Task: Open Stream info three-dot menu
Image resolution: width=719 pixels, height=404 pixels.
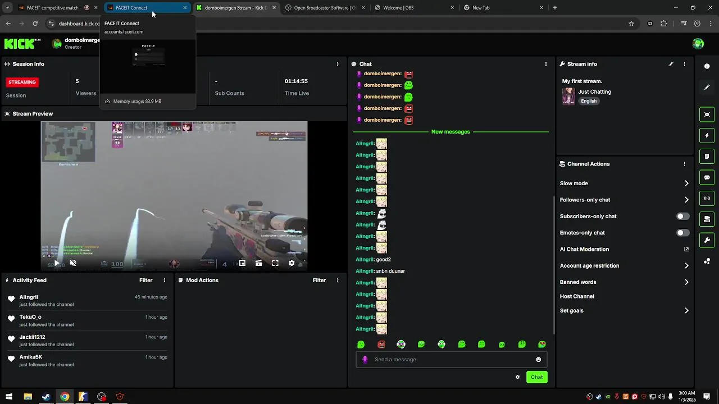Action: (684, 64)
